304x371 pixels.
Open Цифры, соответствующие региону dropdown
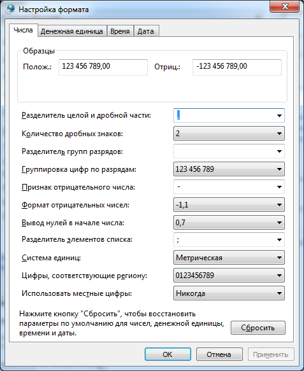[229, 276]
